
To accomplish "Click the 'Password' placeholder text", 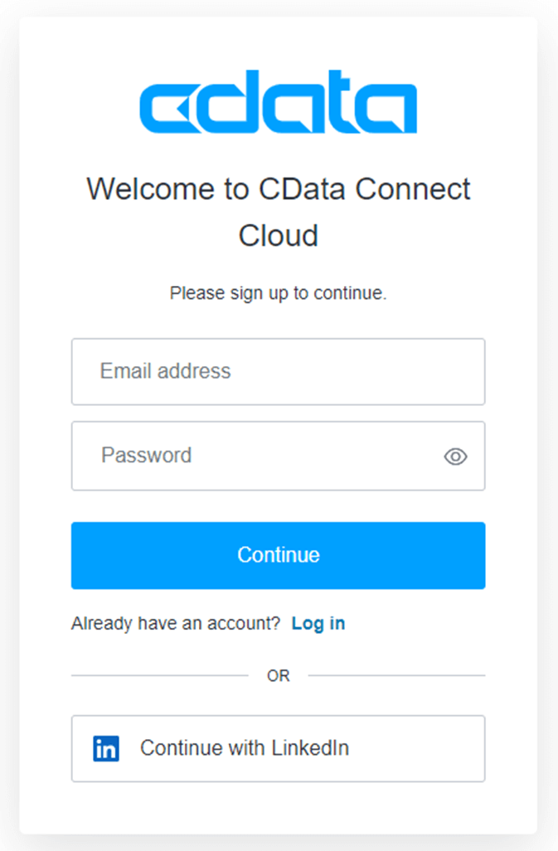I will (146, 456).
